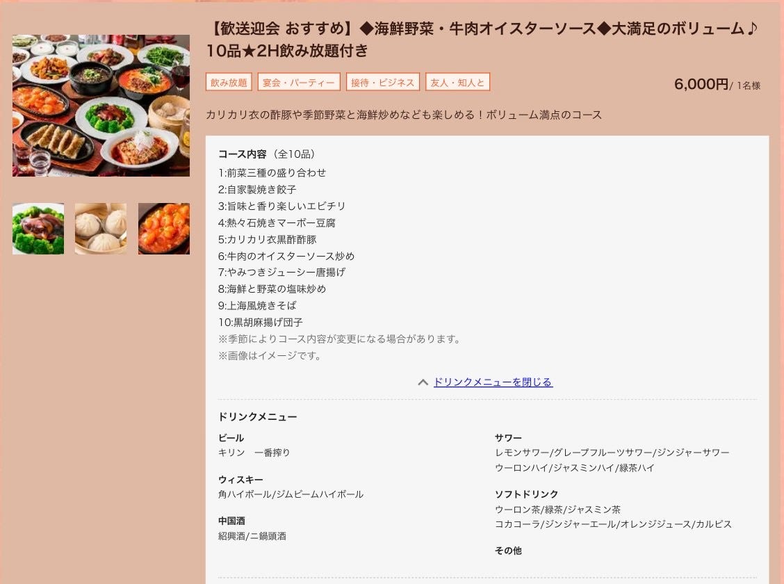Select the steamed buns thumbnail

[x=101, y=229]
